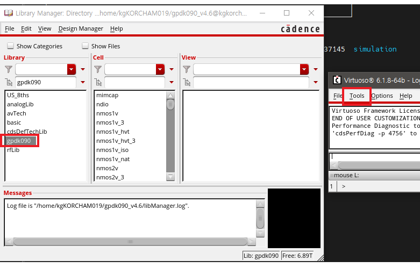Select the mimcap cell
Image resolution: width=420 pixels, height=268 pixels.
click(x=107, y=95)
